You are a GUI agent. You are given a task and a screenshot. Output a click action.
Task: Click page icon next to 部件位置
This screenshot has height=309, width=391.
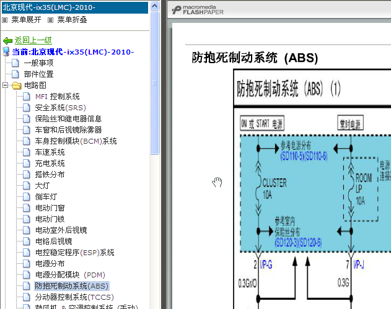15,74
